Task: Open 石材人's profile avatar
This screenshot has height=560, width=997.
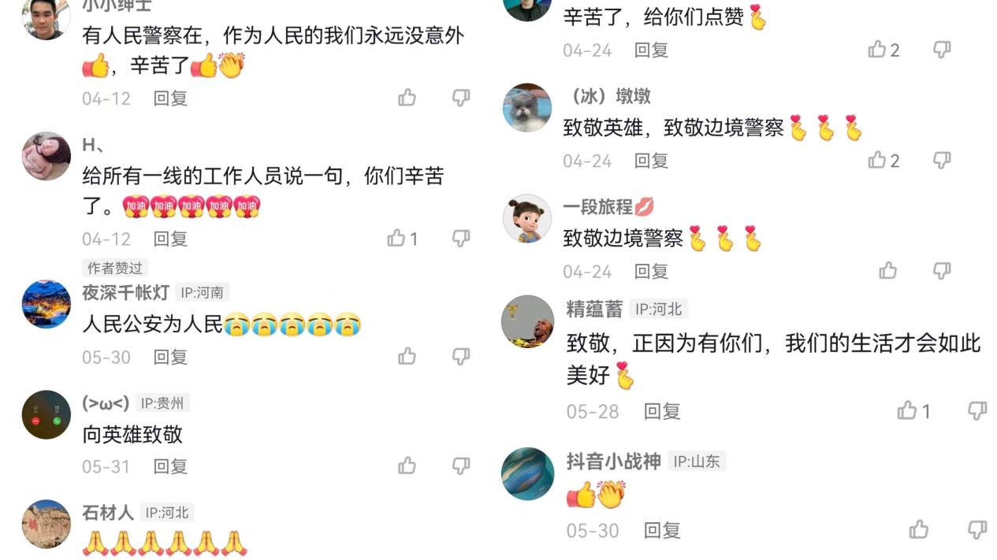Action: pos(47,524)
